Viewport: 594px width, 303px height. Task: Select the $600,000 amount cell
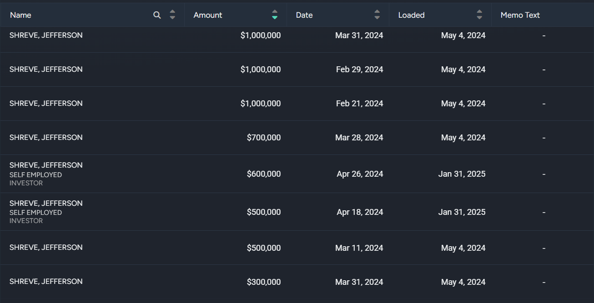point(263,174)
